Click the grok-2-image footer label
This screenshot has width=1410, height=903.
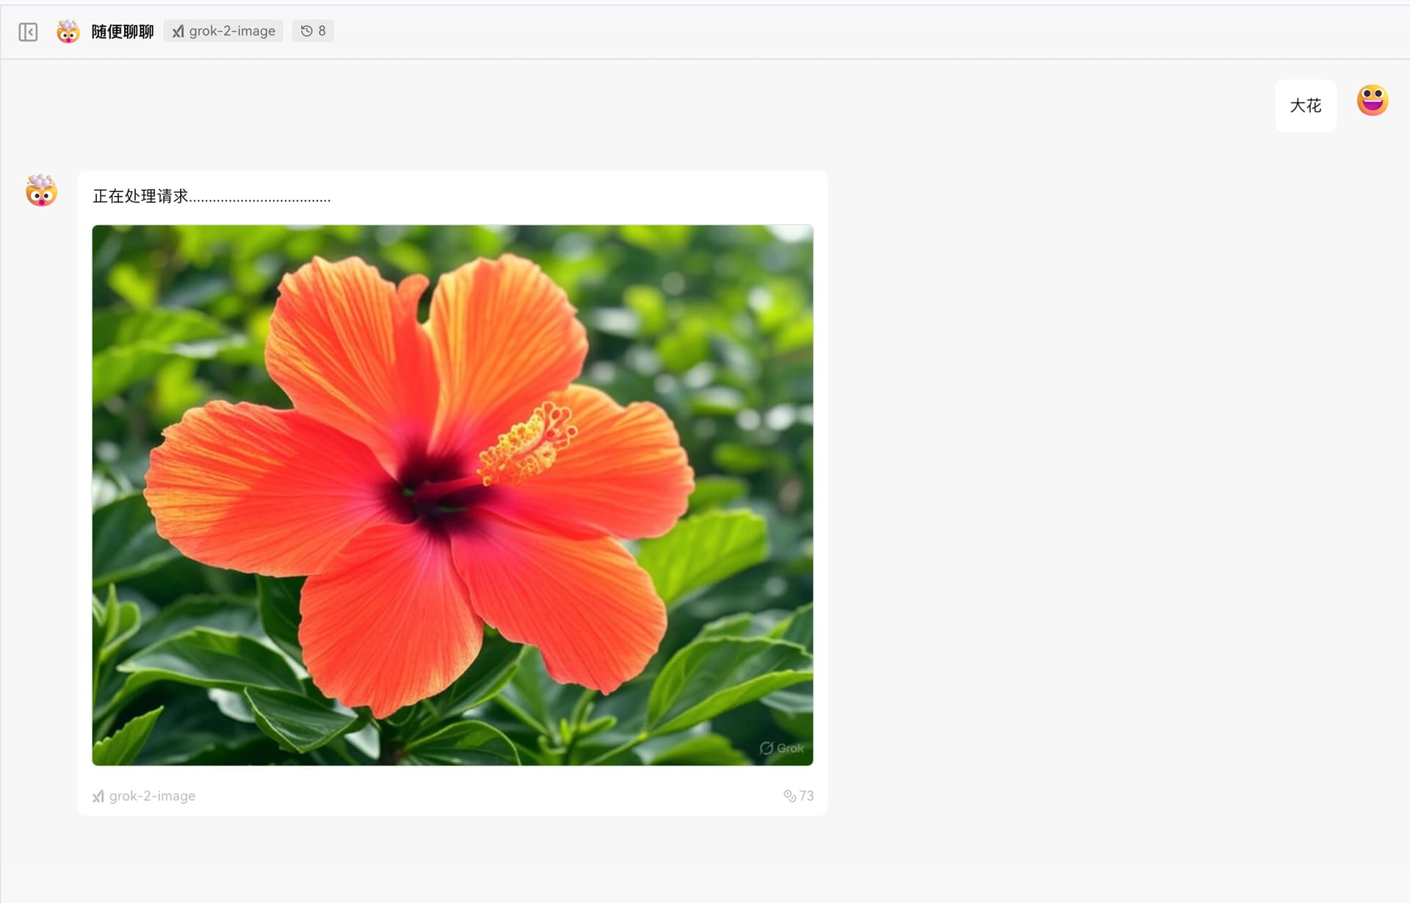click(x=144, y=796)
